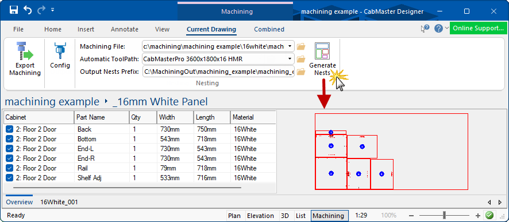Uncheck the Back part checkbox
The image size is (509, 222).
pos(9,129)
